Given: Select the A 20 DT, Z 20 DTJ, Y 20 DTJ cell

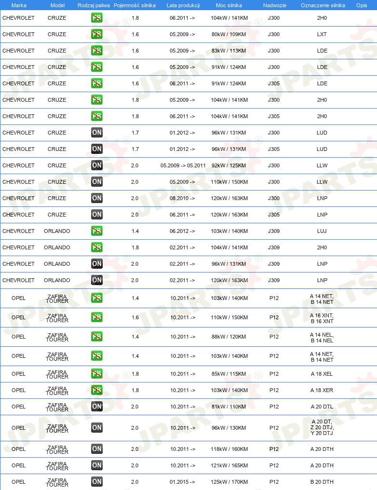Looking at the screenshot, I should pyautogui.click(x=322, y=427).
